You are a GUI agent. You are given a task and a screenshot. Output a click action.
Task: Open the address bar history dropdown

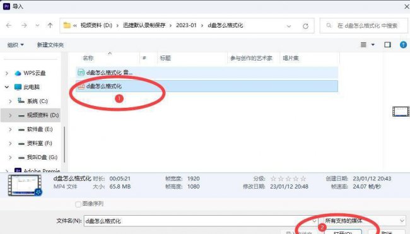(289, 26)
